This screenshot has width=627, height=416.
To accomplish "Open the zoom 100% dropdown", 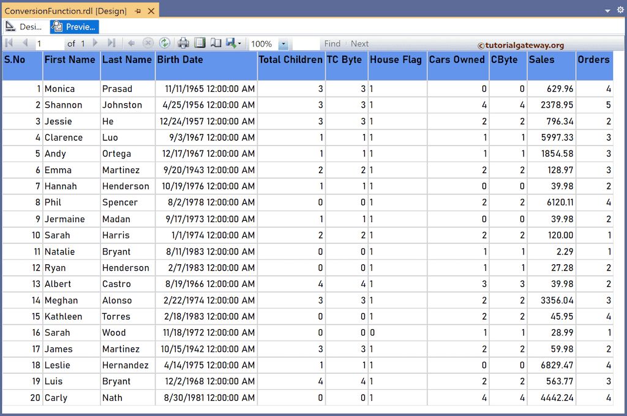I will 283,44.
